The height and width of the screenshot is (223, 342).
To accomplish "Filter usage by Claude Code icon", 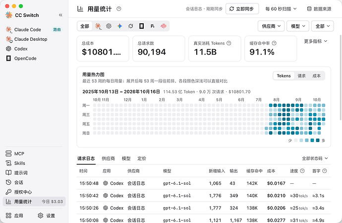I will pos(98,26).
